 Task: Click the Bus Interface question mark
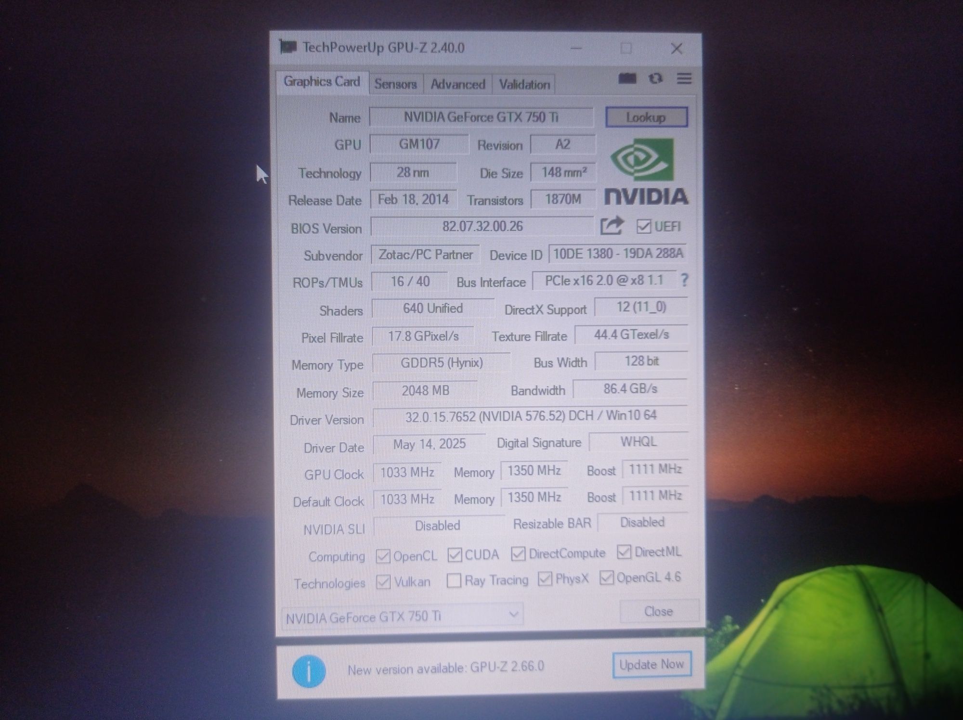684,280
